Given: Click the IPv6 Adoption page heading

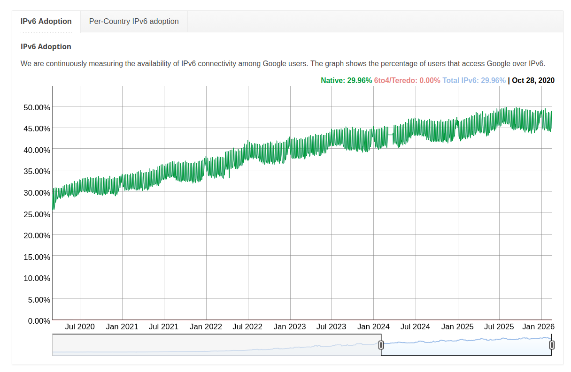Looking at the screenshot, I should click(46, 46).
